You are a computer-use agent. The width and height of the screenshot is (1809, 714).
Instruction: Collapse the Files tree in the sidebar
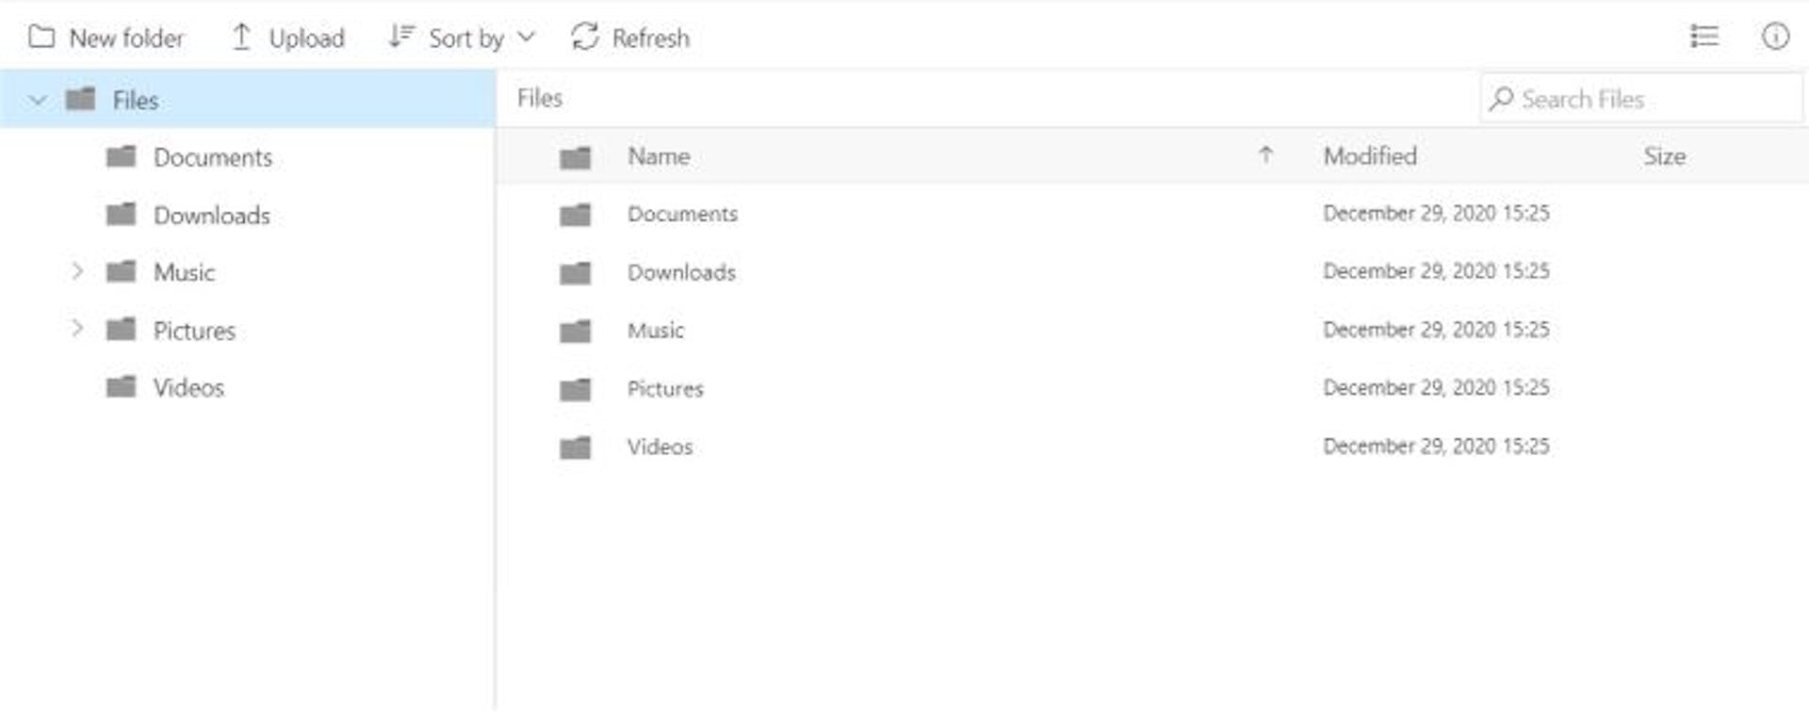(38, 99)
